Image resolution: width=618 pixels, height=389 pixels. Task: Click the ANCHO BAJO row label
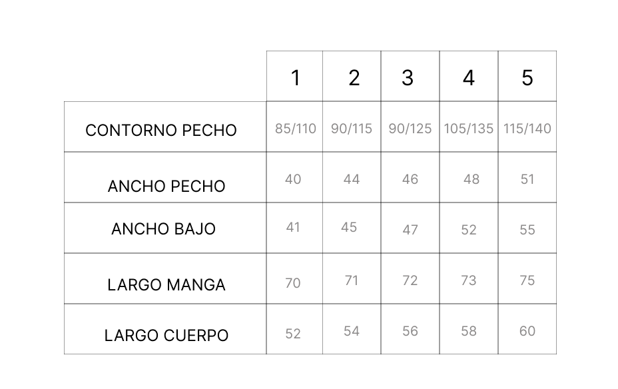click(164, 229)
